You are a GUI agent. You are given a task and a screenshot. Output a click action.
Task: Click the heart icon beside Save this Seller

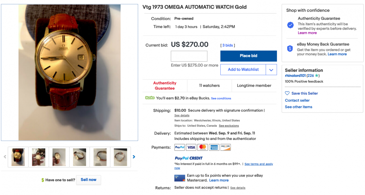(x=287, y=93)
